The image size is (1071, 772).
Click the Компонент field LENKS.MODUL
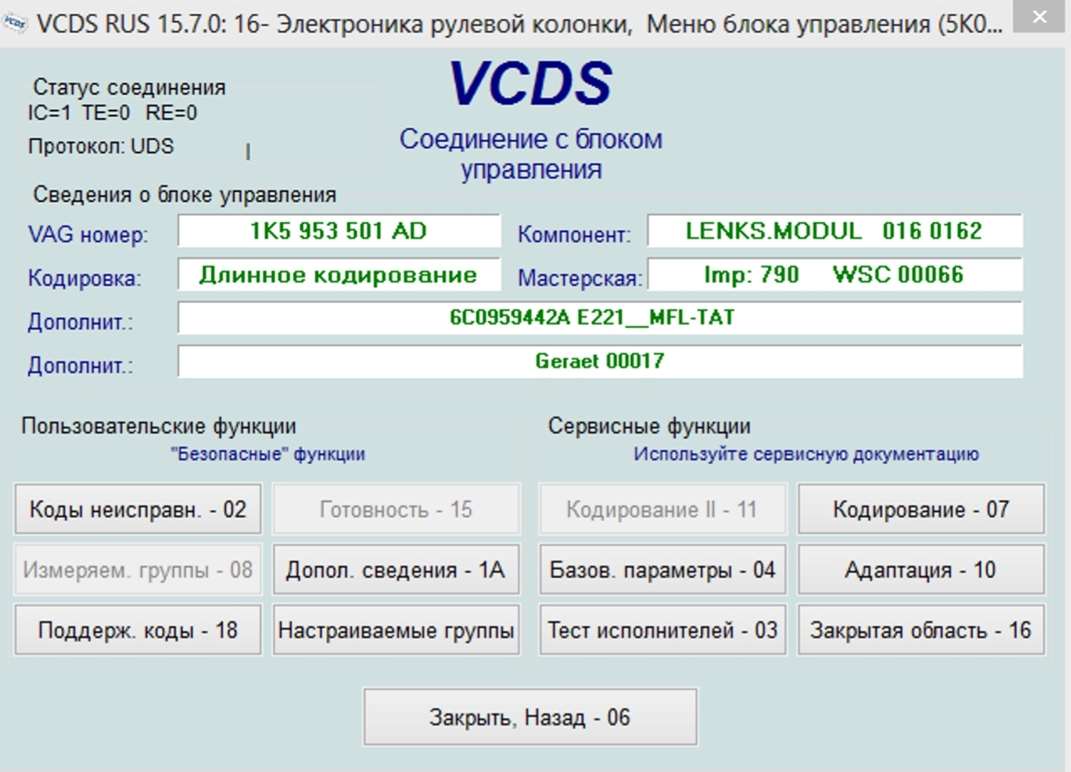[834, 231]
